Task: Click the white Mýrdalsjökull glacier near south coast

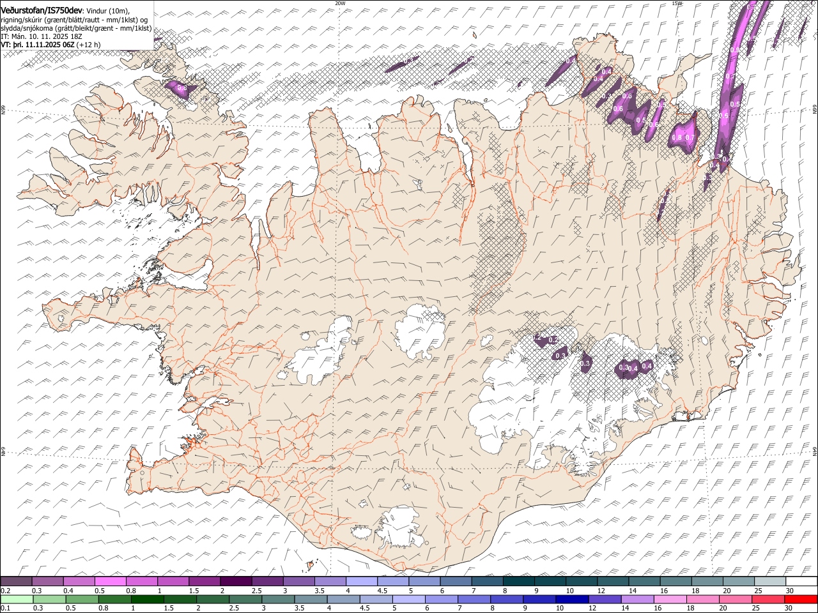Action: pyautogui.click(x=399, y=527)
